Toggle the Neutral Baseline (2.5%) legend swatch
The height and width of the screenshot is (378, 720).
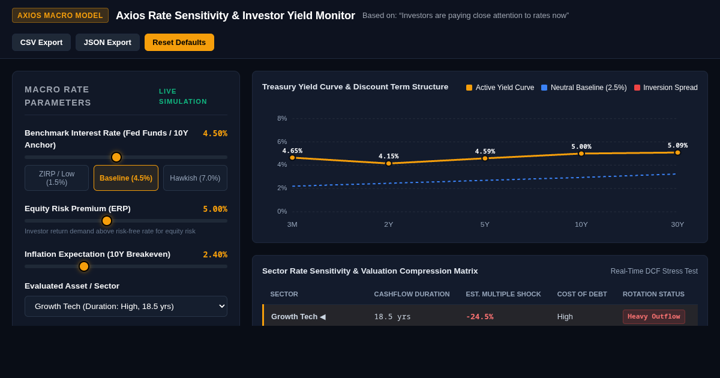click(544, 88)
